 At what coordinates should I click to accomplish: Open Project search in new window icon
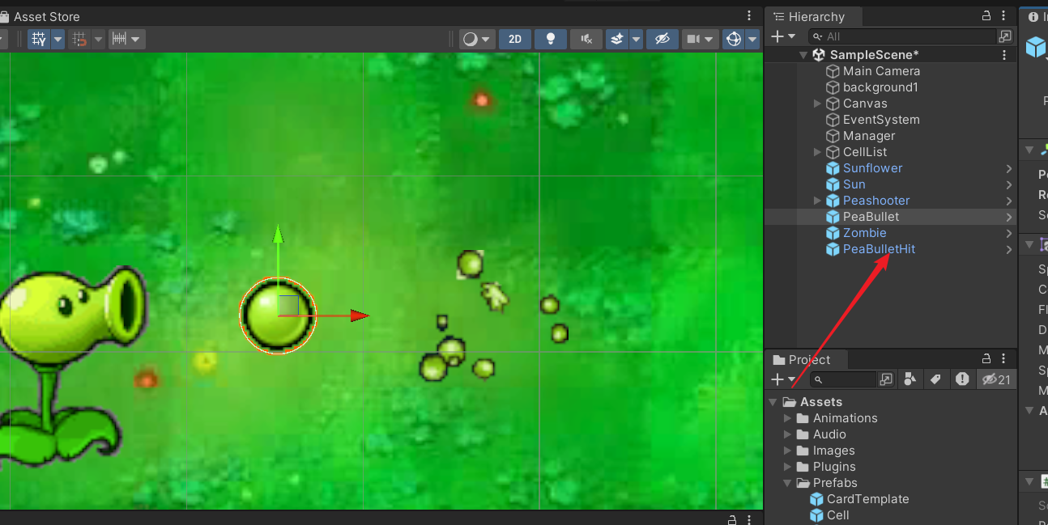886,379
